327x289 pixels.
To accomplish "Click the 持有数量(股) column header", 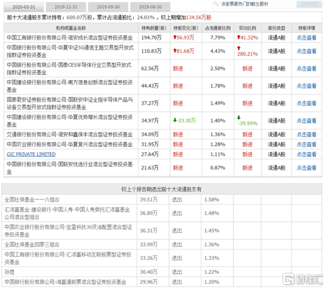I will click(154, 28).
